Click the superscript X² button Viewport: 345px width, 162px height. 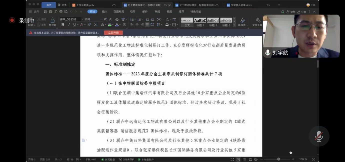click(89, 25)
